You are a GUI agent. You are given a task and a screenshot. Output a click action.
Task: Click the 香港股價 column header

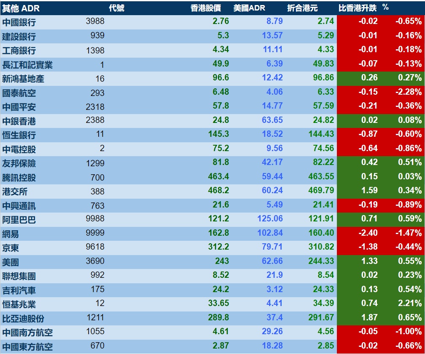206,8
